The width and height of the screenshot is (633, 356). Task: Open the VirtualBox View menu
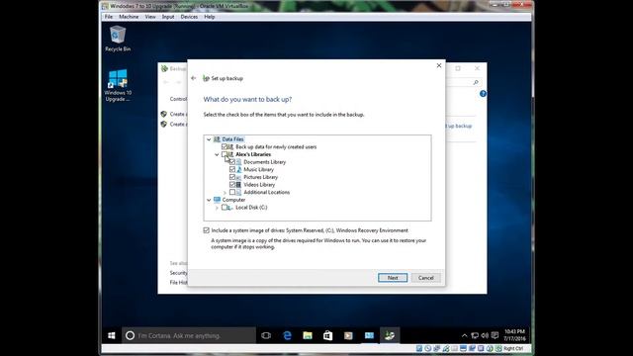150,17
